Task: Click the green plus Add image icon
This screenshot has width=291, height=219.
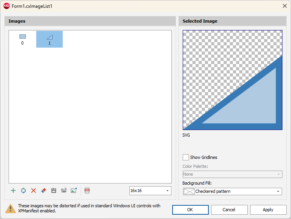Action: [x=13, y=191]
